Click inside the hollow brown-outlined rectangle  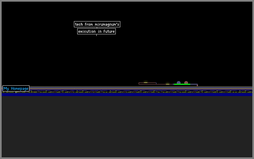147,84
